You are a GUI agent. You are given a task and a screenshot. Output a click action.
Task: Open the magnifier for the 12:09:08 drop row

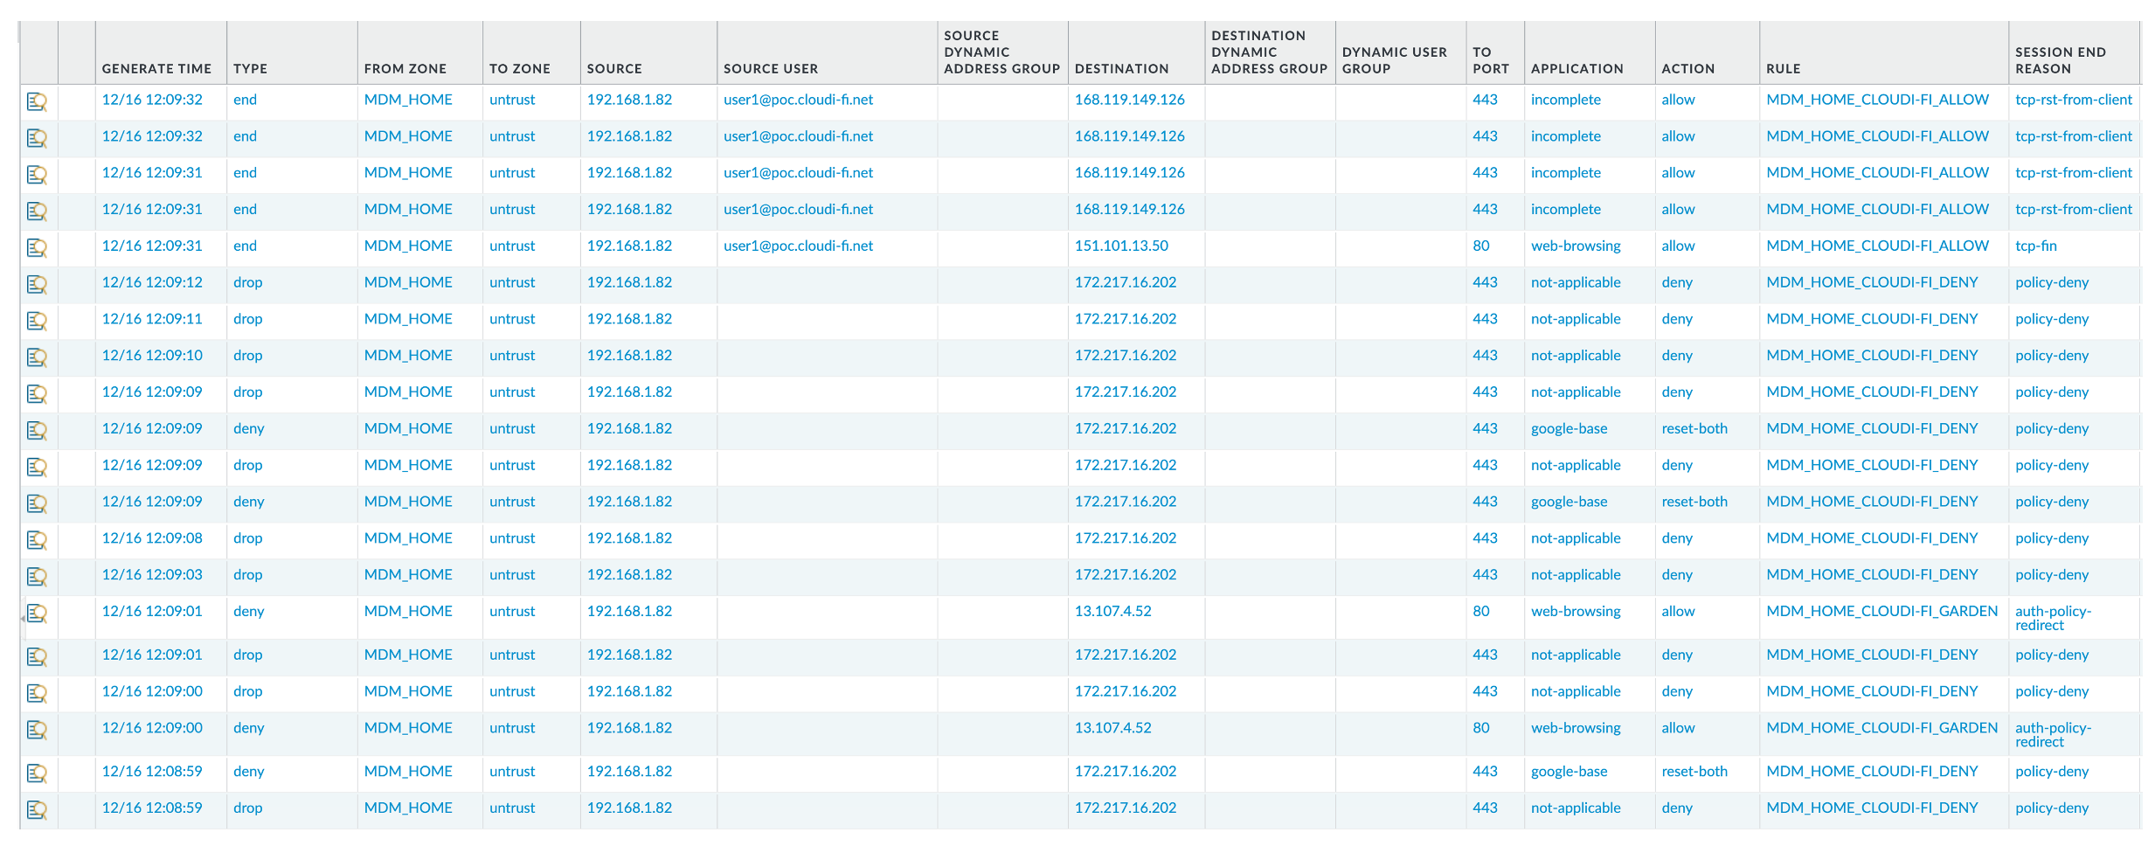click(37, 539)
